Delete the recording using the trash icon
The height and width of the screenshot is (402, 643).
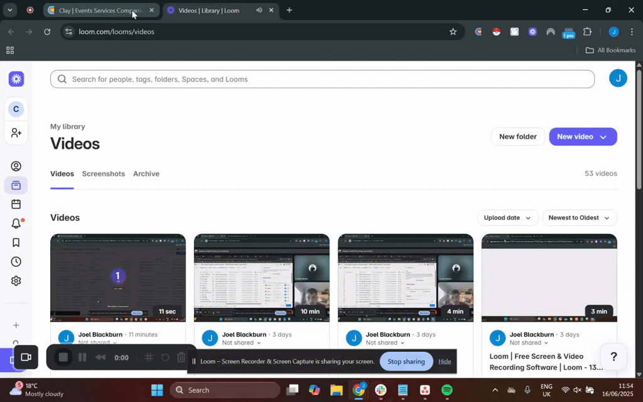[181, 357]
